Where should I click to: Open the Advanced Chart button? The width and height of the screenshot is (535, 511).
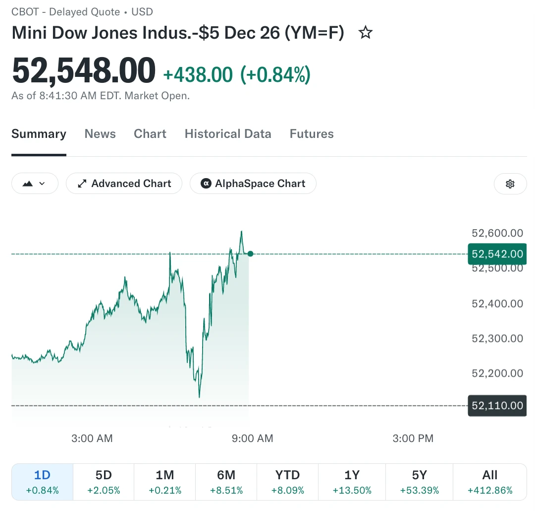coord(124,184)
